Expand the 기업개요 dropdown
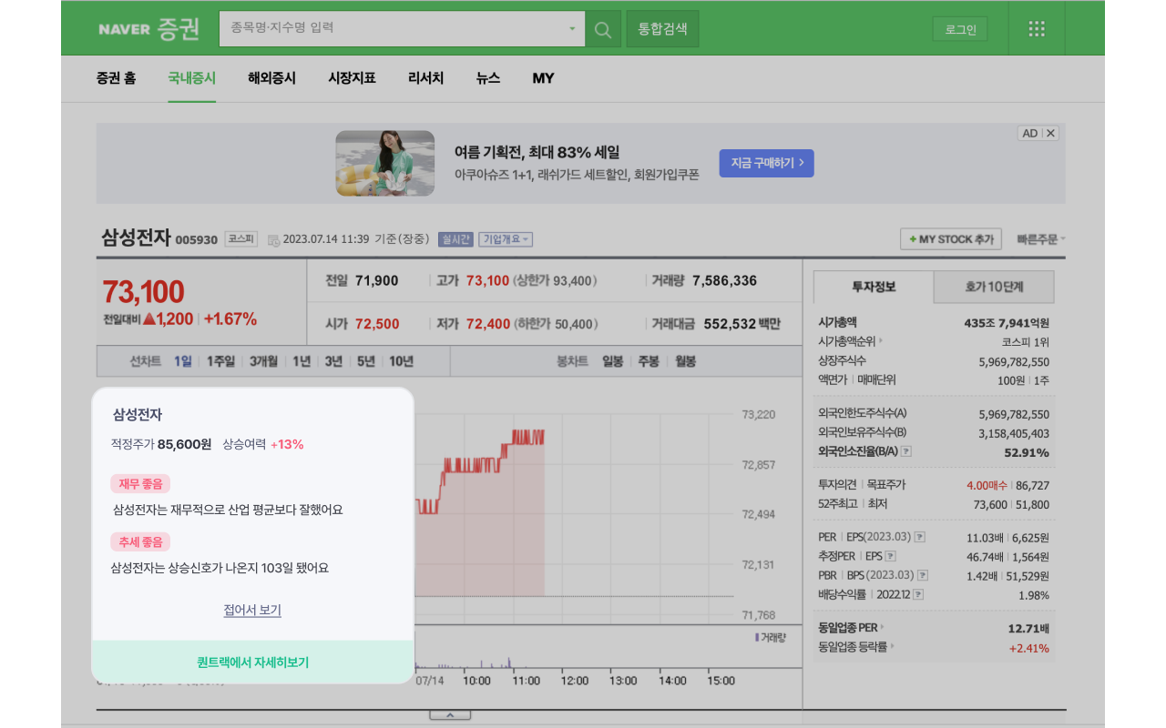This screenshot has width=1166, height=728. pyautogui.click(x=506, y=239)
